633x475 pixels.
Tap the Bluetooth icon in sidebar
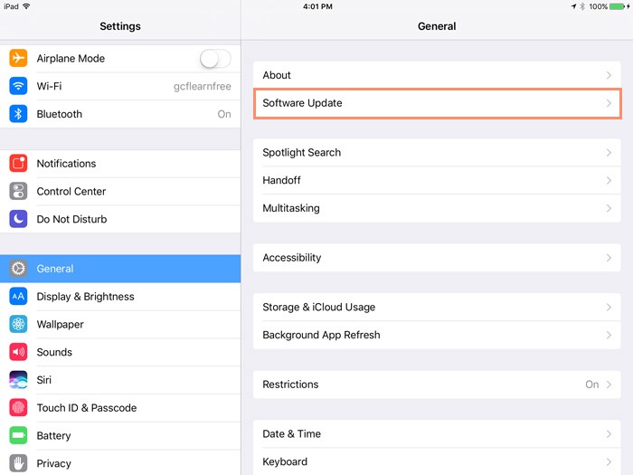coord(18,114)
